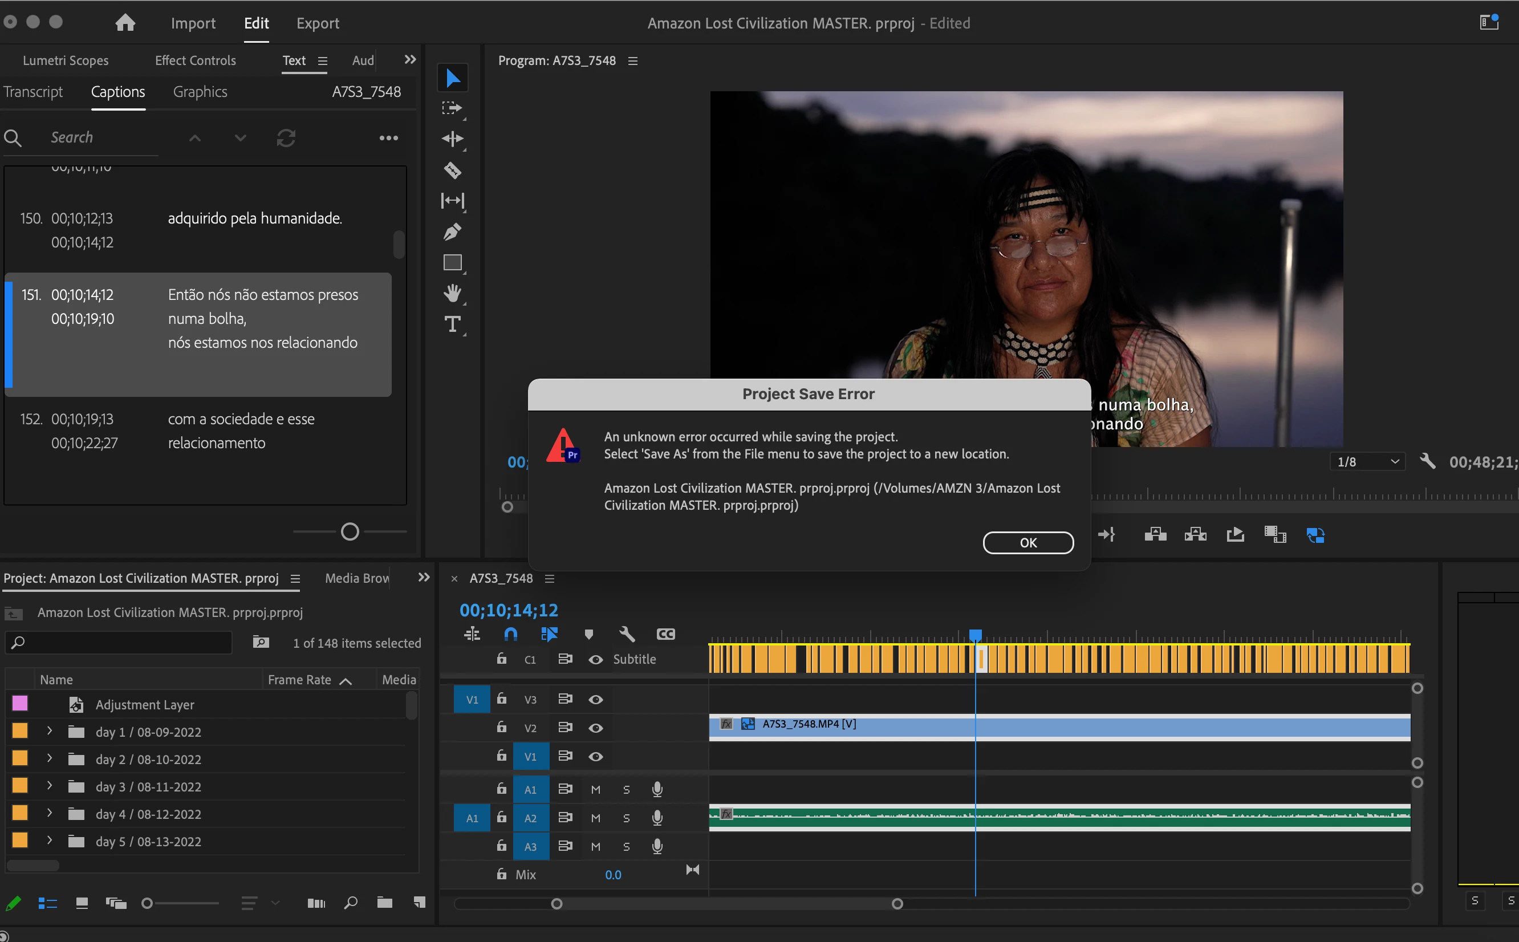The image size is (1519, 942).
Task: Mute audio track A2
Action: (x=595, y=818)
